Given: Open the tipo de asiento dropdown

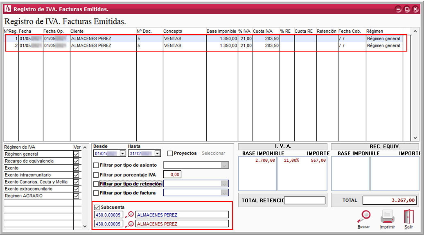Looking at the screenshot, I should point(224,165).
